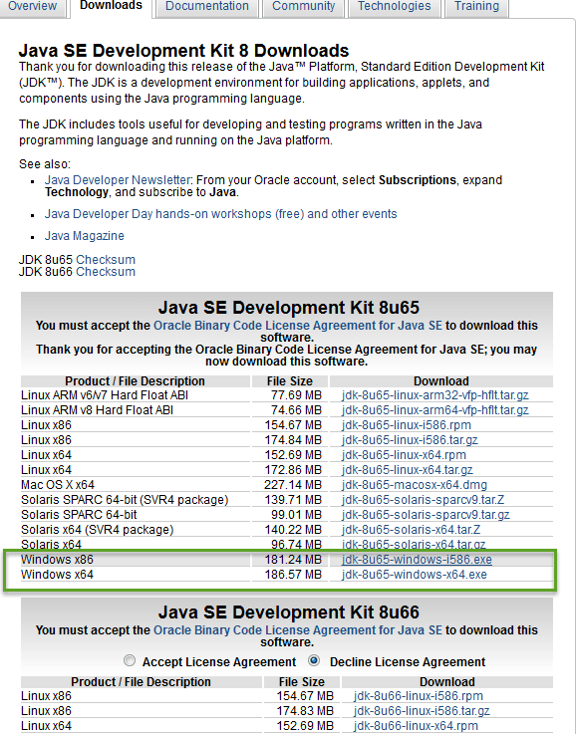The width and height of the screenshot is (578, 734).
Task: Download jdk-8u65-linux-i586.tar.gz
Action: [x=410, y=440]
